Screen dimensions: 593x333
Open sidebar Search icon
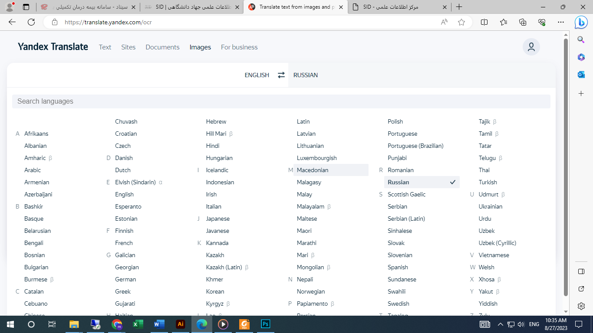click(581, 39)
